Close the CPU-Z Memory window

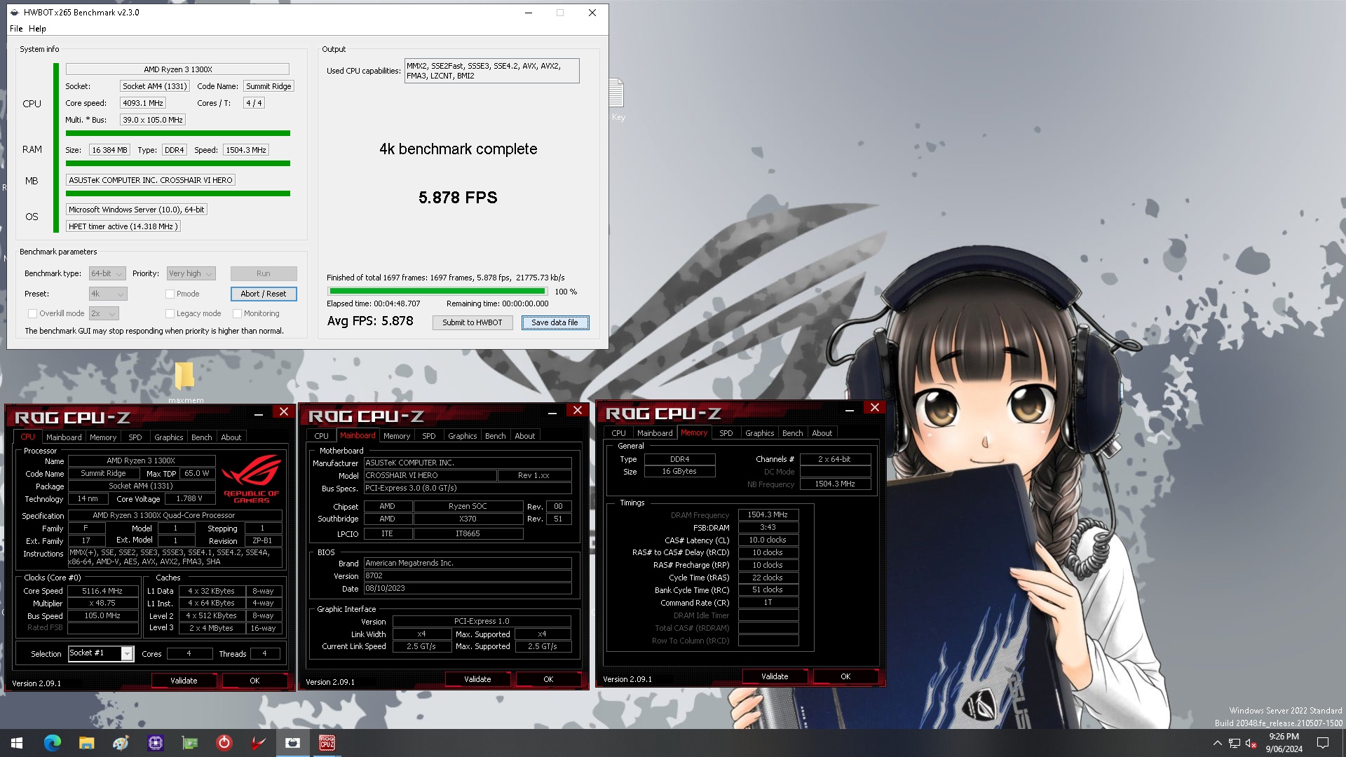coord(874,408)
